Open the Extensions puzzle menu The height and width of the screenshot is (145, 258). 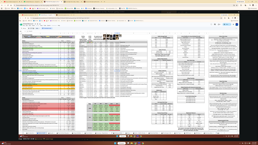coord(241,5)
